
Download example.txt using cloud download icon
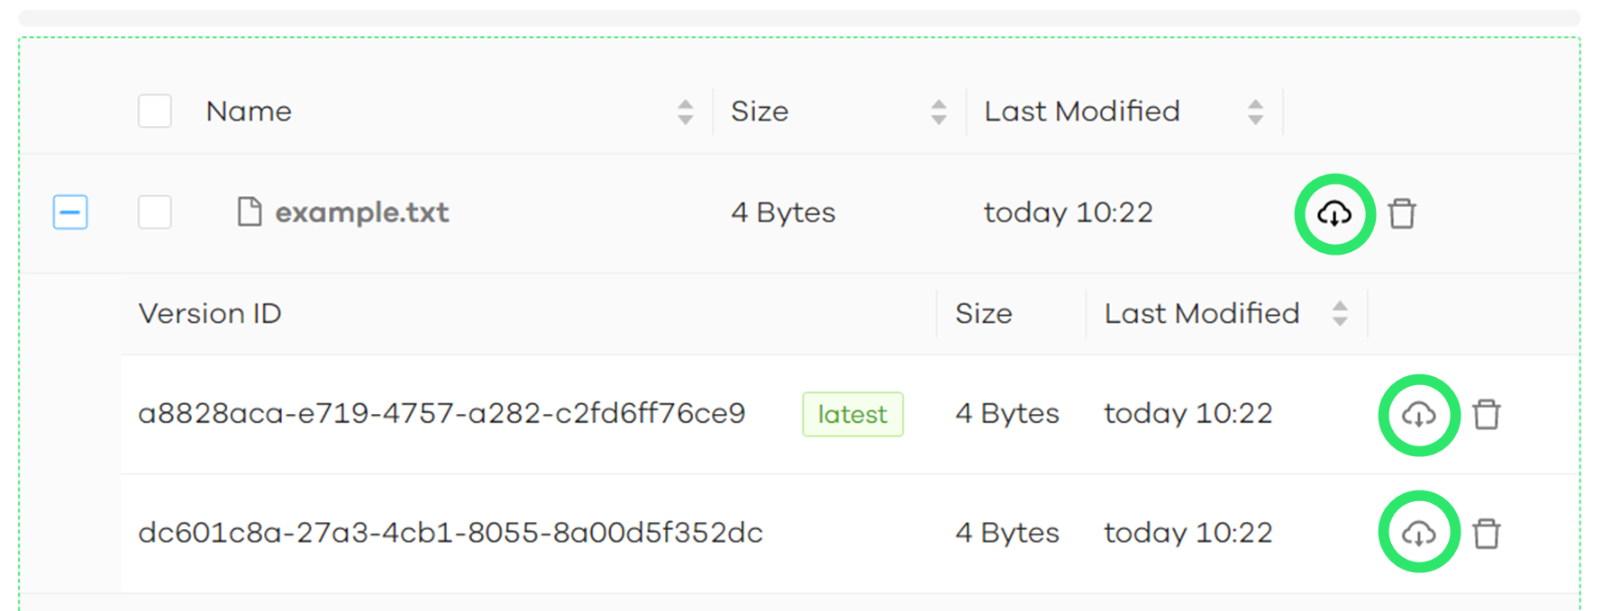point(1334,214)
